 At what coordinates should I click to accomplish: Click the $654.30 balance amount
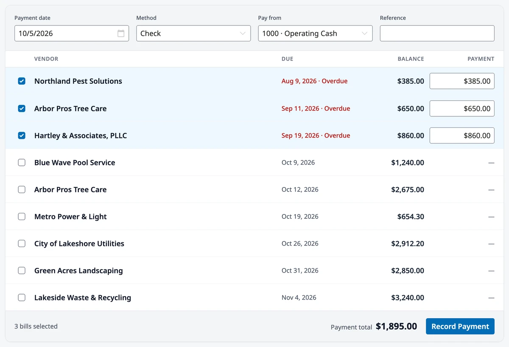tap(411, 217)
